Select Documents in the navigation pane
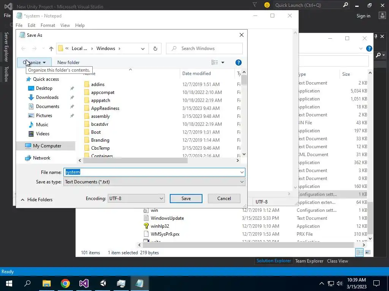The height and width of the screenshot is (291, 389). click(47, 106)
